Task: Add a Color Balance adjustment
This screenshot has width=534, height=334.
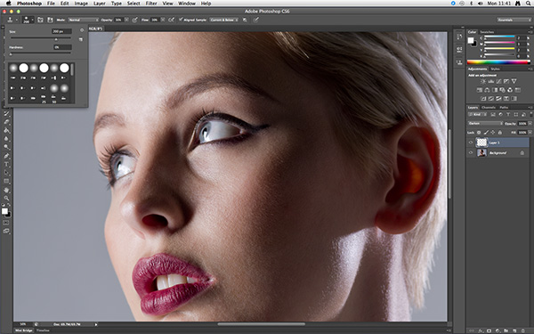Action: 487,90
